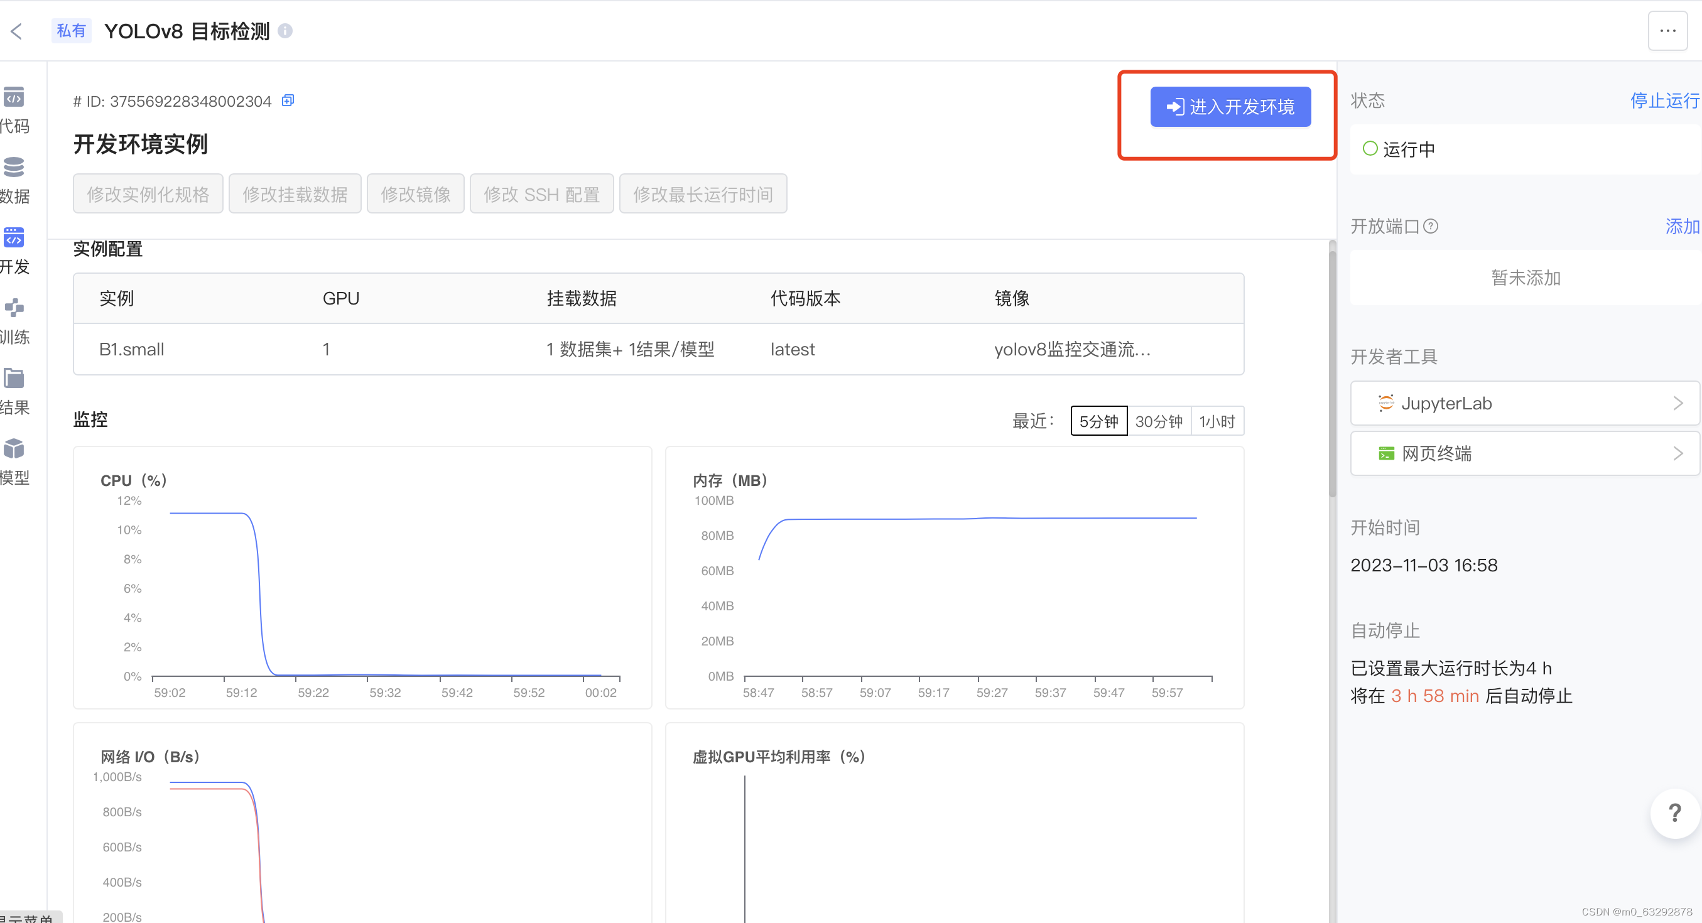Screen dimensions: 1702x923
Task: Click the 进入开发环境 button
Action: click(x=1230, y=107)
